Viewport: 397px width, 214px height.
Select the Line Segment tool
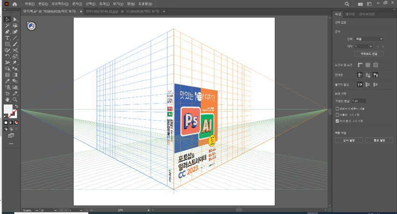(15, 38)
